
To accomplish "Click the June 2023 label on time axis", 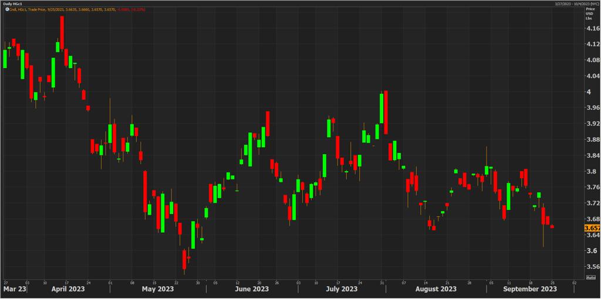I will [x=251, y=289].
